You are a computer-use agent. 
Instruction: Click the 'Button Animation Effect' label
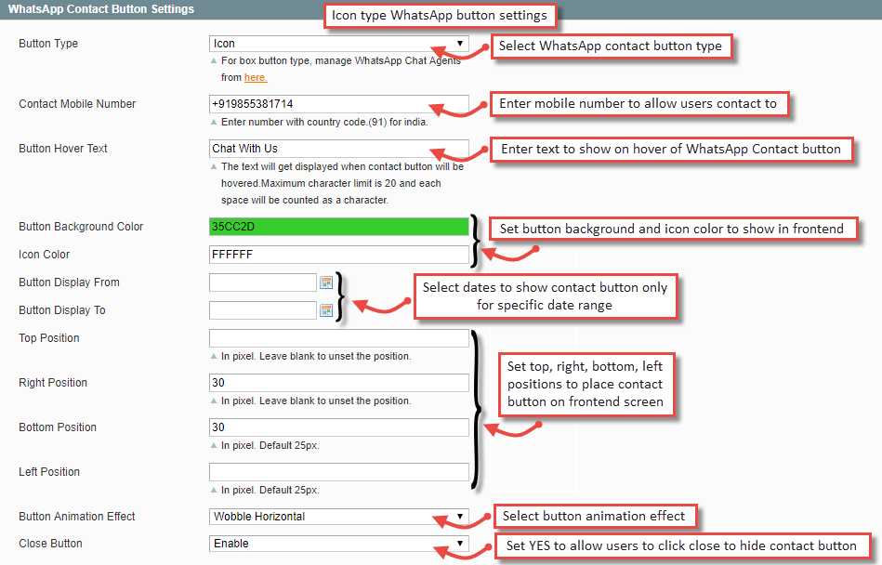tap(77, 517)
